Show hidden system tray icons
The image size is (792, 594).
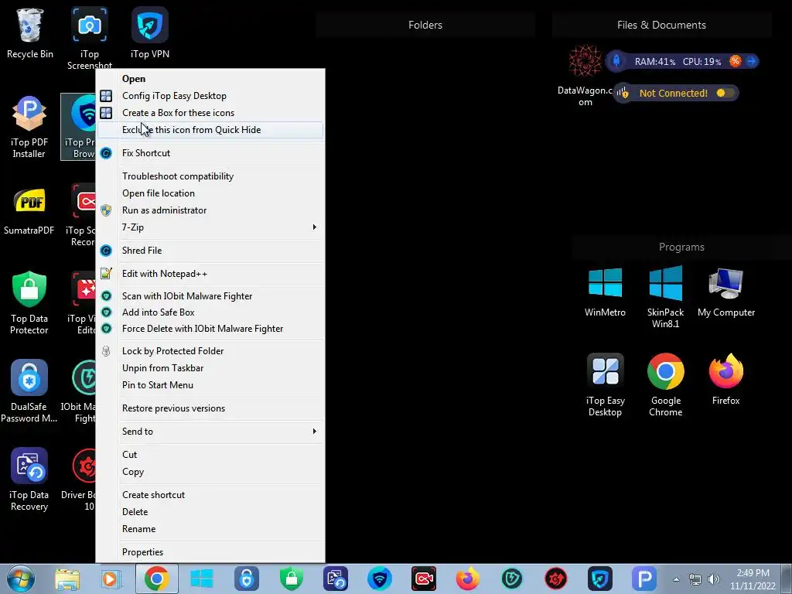pyautogui.click(x=676, y=579)
